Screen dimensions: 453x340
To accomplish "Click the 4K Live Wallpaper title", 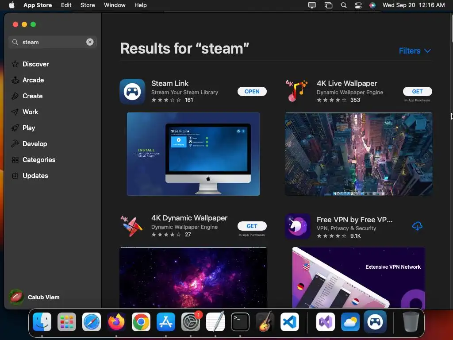I will tap(347, 83).
